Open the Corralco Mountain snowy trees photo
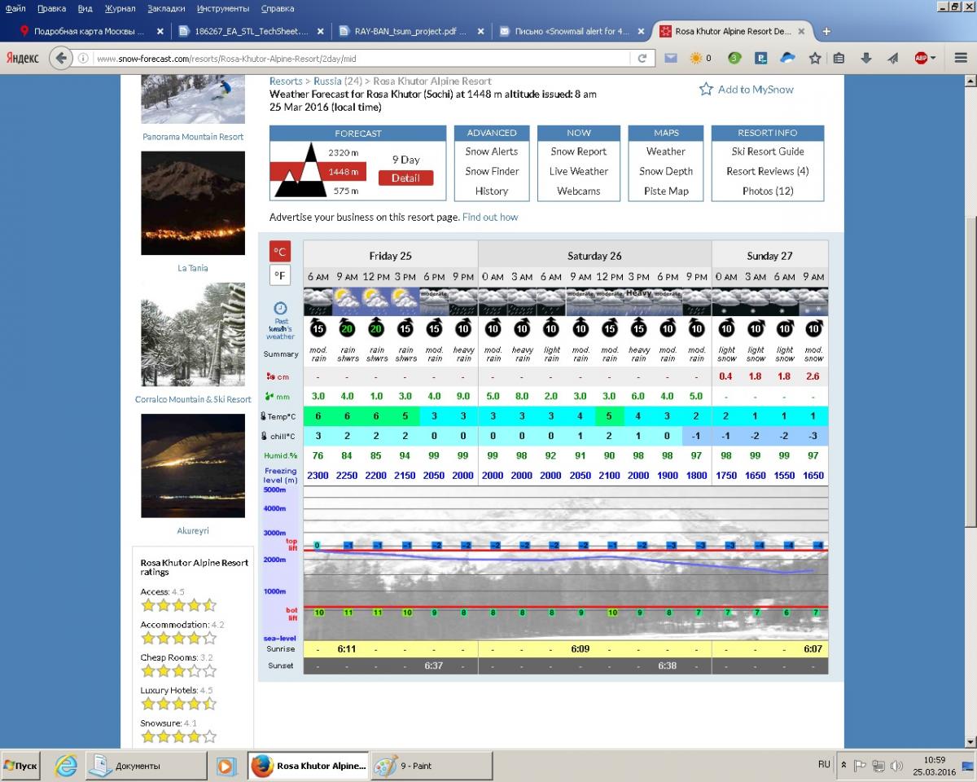Viewport: 977px width, 782px height. pos(193,335)
